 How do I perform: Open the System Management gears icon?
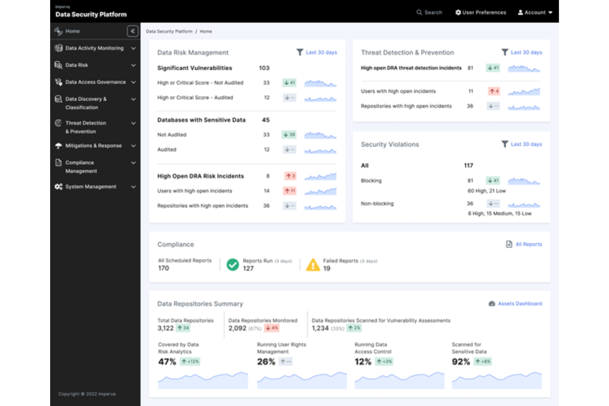[x=58, y=187]
